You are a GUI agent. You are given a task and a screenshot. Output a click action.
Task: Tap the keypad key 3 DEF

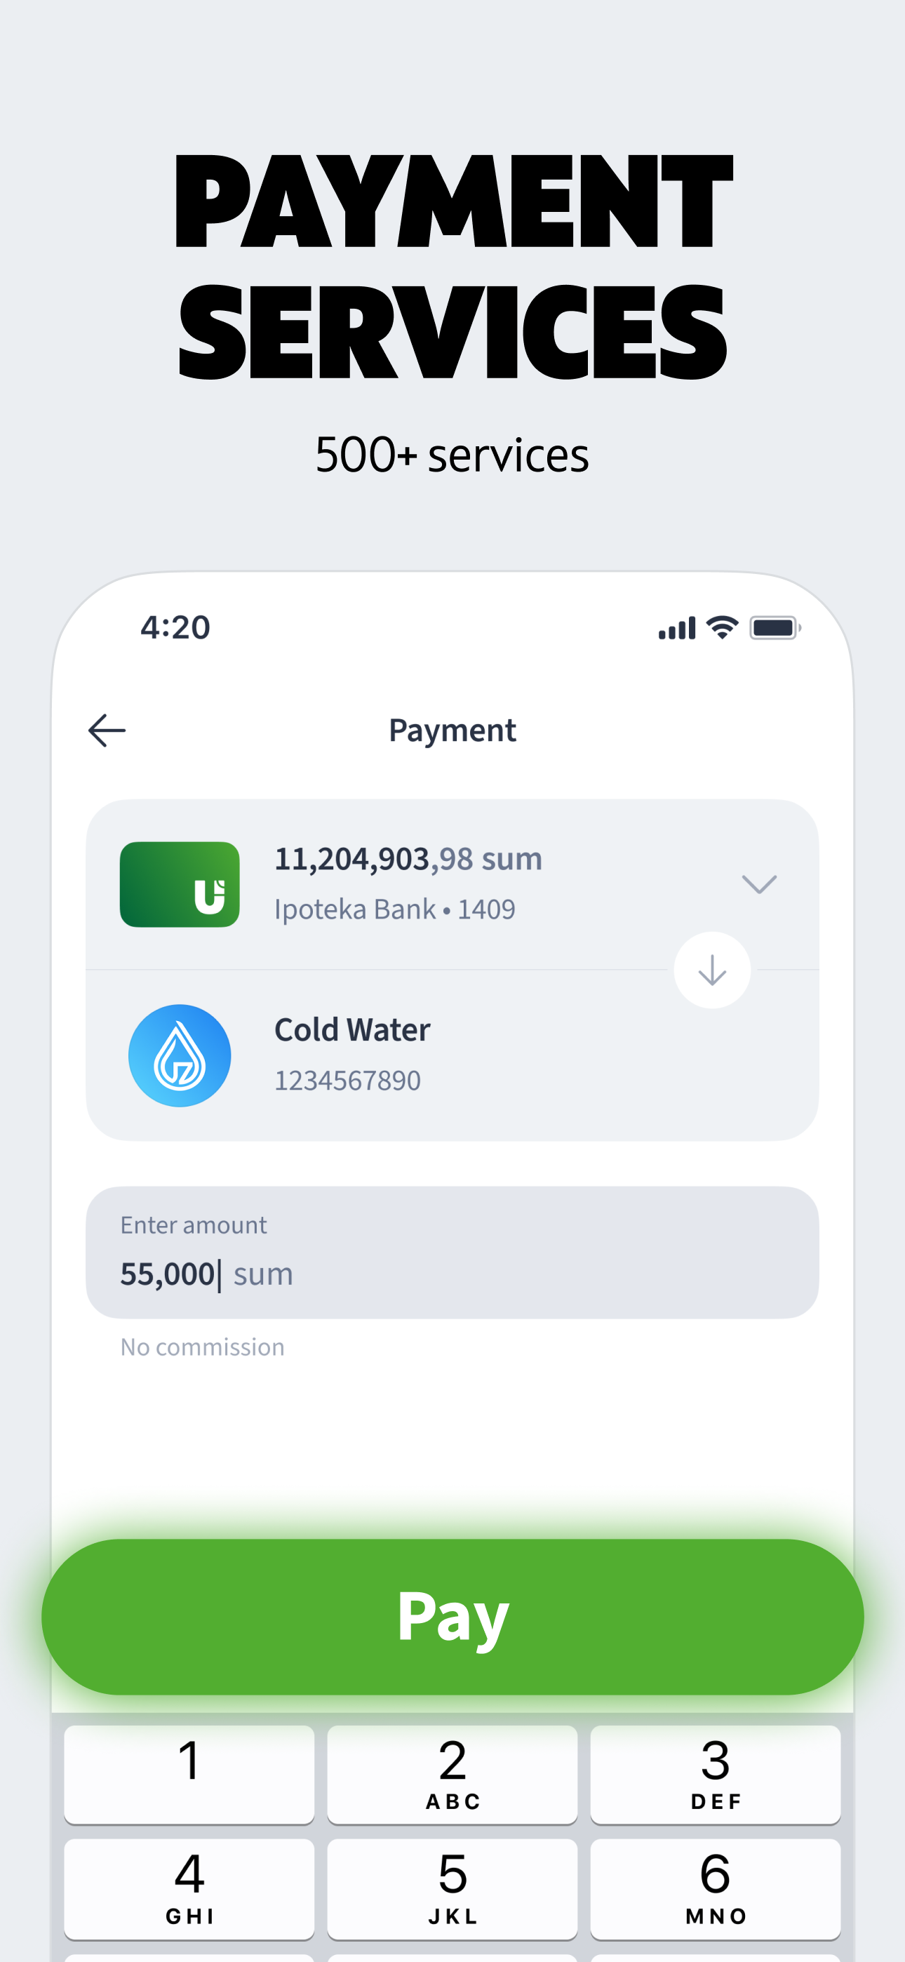(x=716, y=1774)
